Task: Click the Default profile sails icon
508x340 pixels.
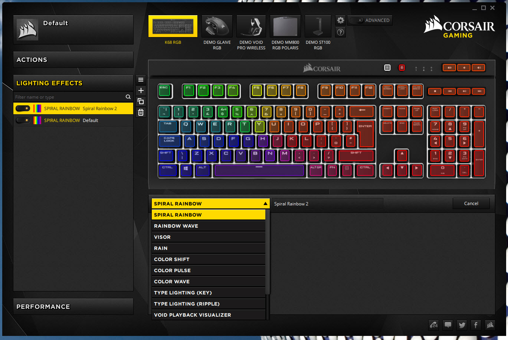Action: click(x=27, y=30)
